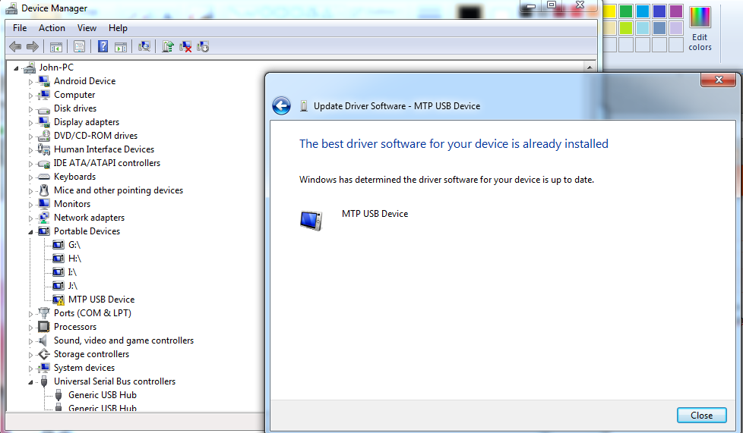Toggle the Show/Hide Console Tree toolbar icon
The width and height of the screenshot is (743, 433).
[x=56, y=46]
